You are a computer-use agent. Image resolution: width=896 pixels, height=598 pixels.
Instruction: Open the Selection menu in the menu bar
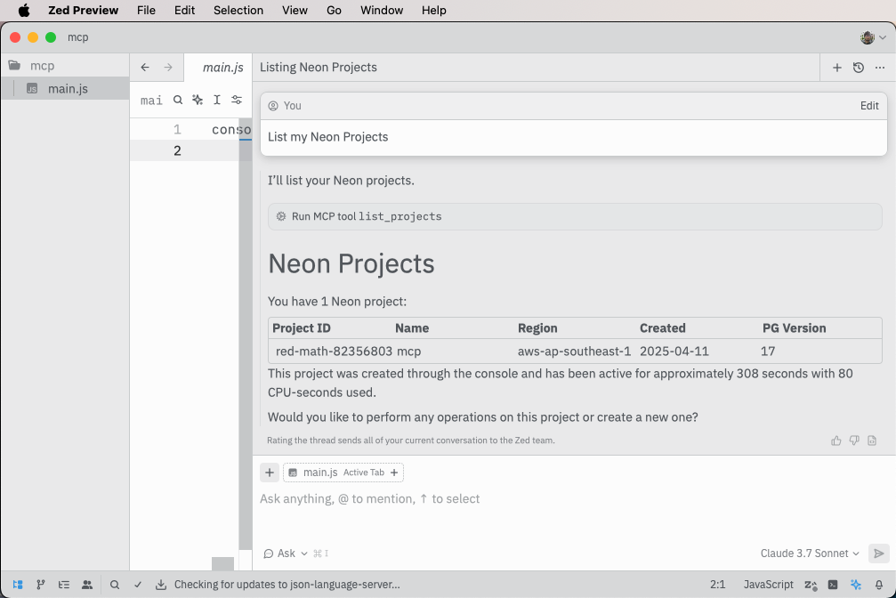coord(238,10)
